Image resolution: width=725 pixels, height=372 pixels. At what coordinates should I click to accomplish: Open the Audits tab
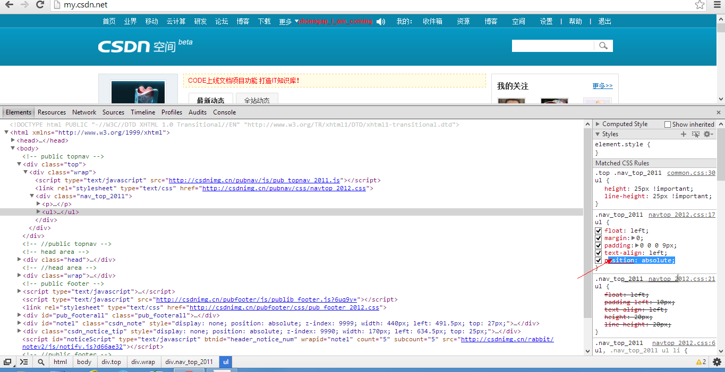pos(198,112)
